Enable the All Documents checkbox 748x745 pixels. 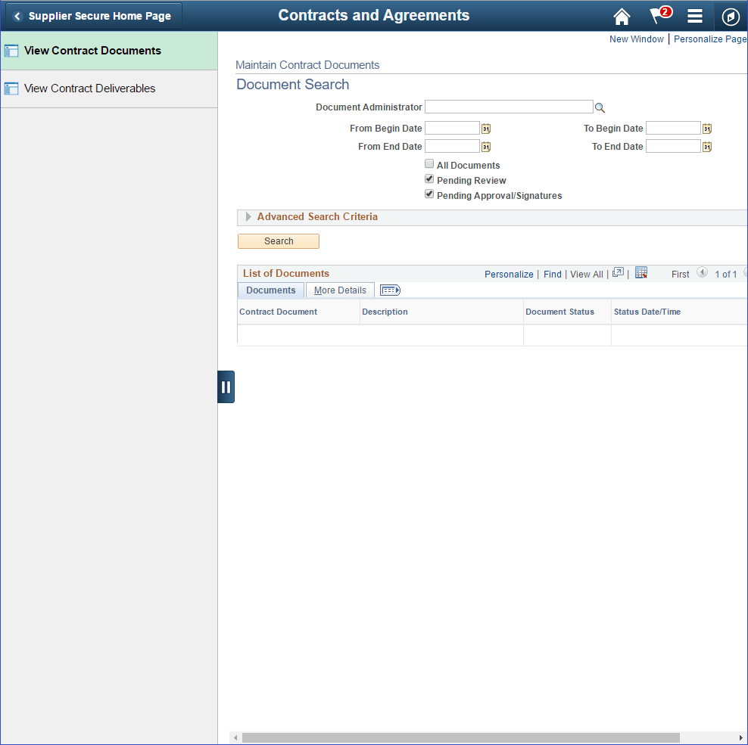[x=429, y=164]
